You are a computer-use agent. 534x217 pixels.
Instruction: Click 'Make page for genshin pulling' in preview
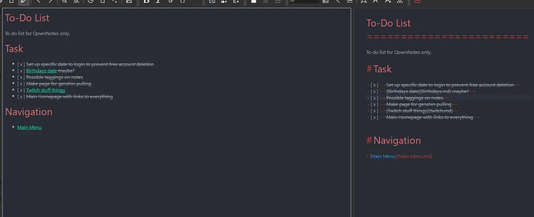[59, 84]
